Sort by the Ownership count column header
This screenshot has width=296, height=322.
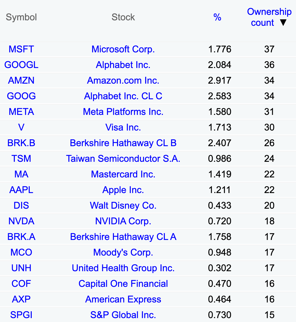point(269,17)
